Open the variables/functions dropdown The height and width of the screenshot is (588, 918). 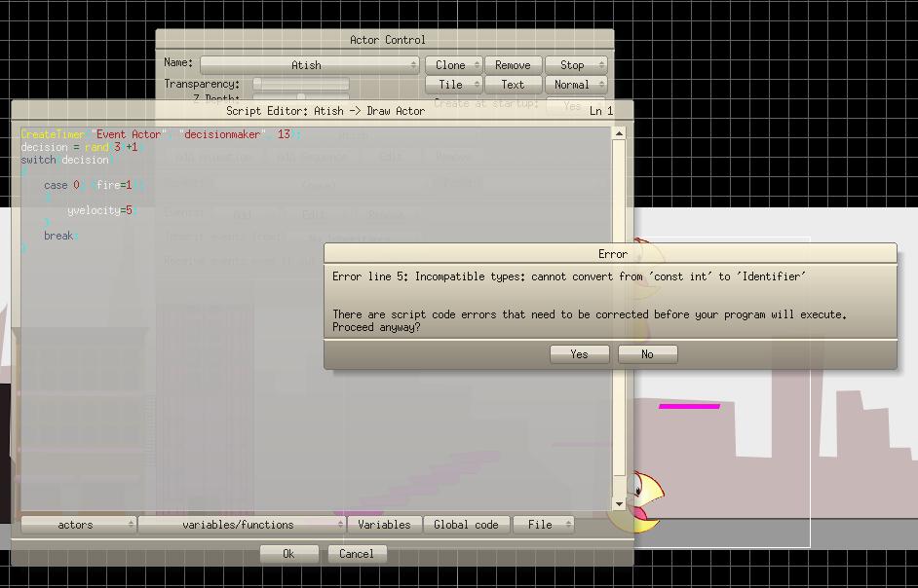click(x=242, y=525)
